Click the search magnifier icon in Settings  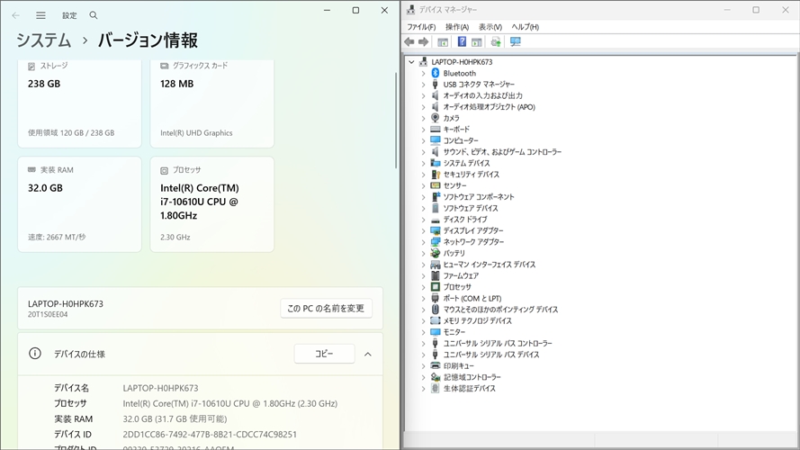[94, 15]
